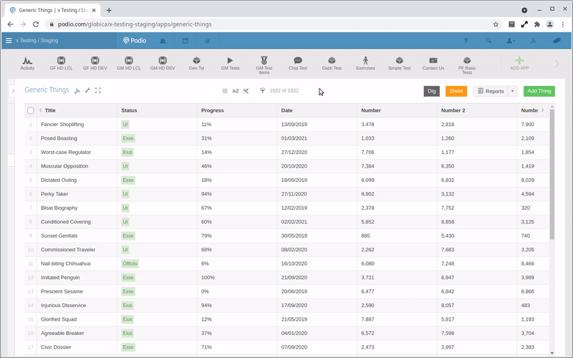Click the fullscreen expand icon

[x=98, y=91]
